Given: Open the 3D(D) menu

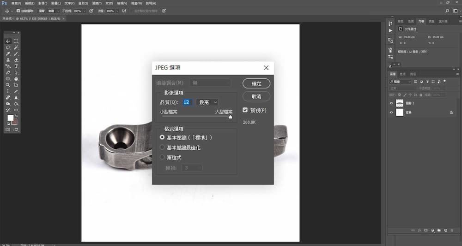Looking at the screenshot, I should pos(109,3).
